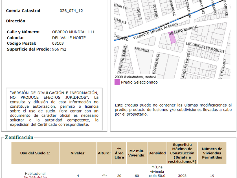
Task: Click the 'Habitacional' land use cell
Action: click(35, 173)
